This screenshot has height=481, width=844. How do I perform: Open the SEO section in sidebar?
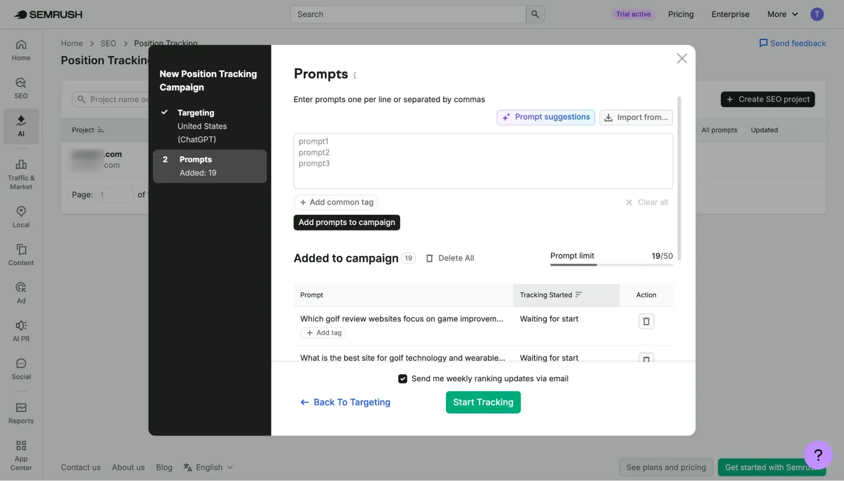[21, 88]
